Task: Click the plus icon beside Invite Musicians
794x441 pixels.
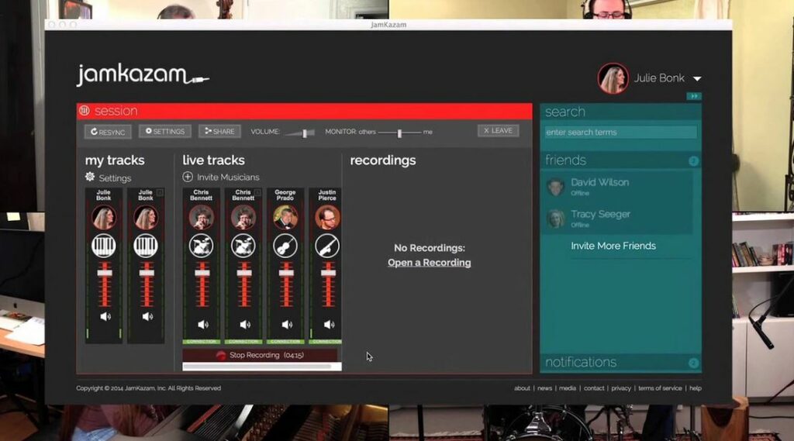Action: click(188, 177)
